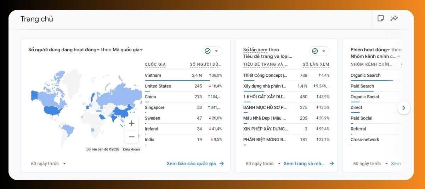
Task: Open the Insights sparkline icon
Action: 394,18
